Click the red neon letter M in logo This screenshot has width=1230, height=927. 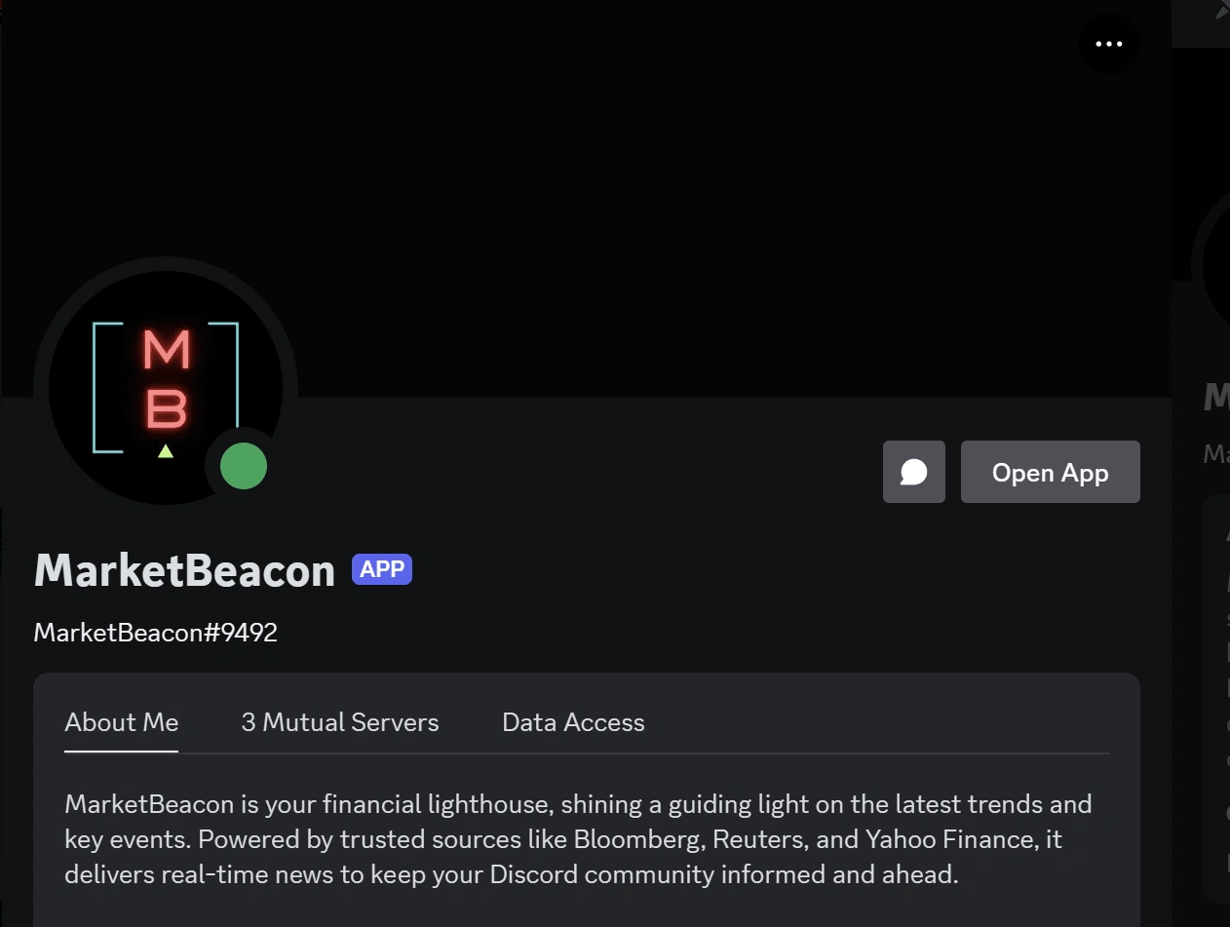coord(166,350)
